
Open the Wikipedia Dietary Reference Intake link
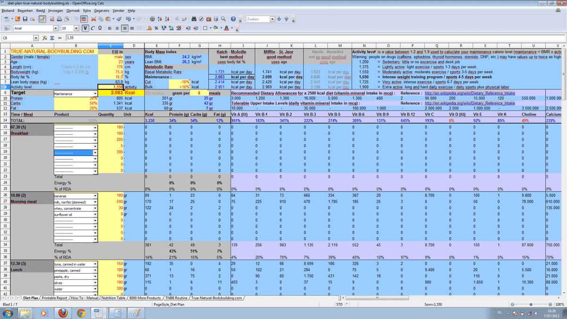(470, 94)
